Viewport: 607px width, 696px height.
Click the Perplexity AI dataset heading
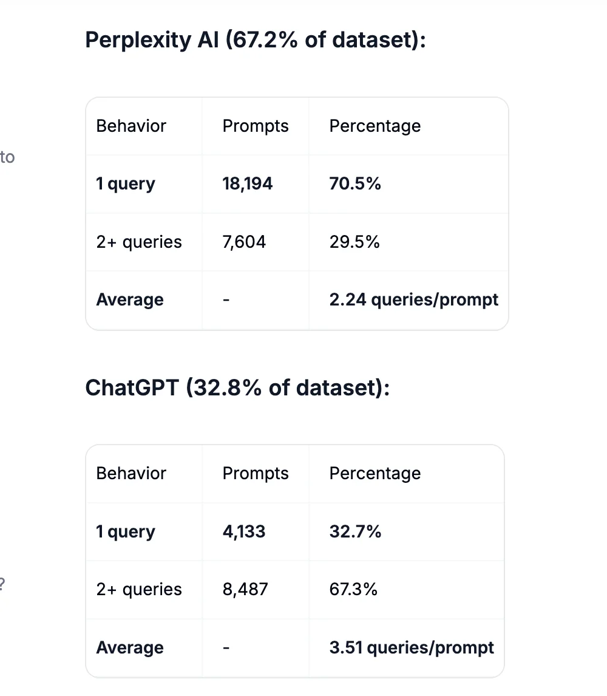[256, 40]
